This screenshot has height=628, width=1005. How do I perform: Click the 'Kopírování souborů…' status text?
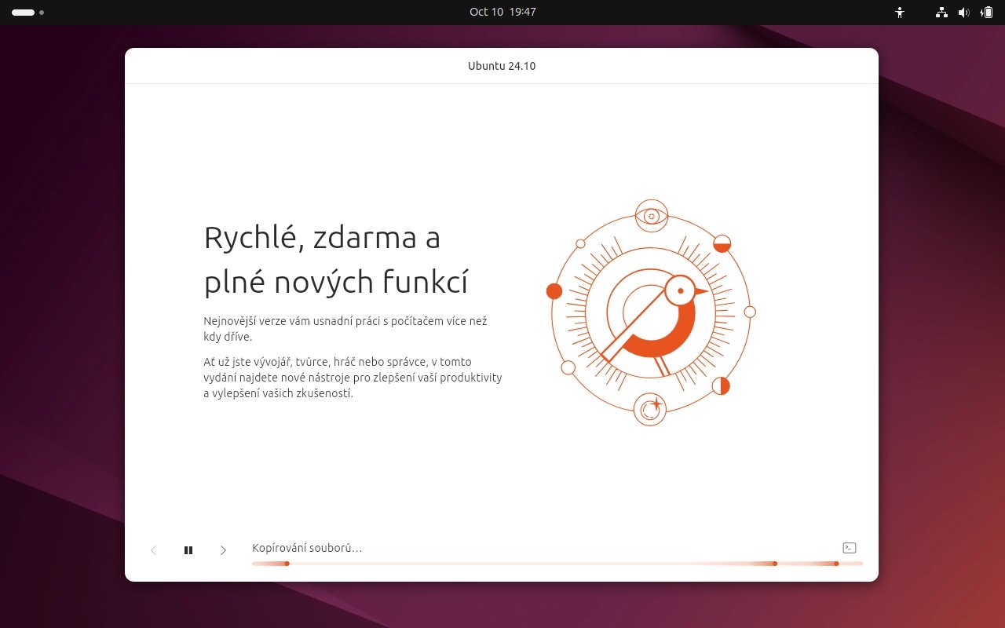307,548
